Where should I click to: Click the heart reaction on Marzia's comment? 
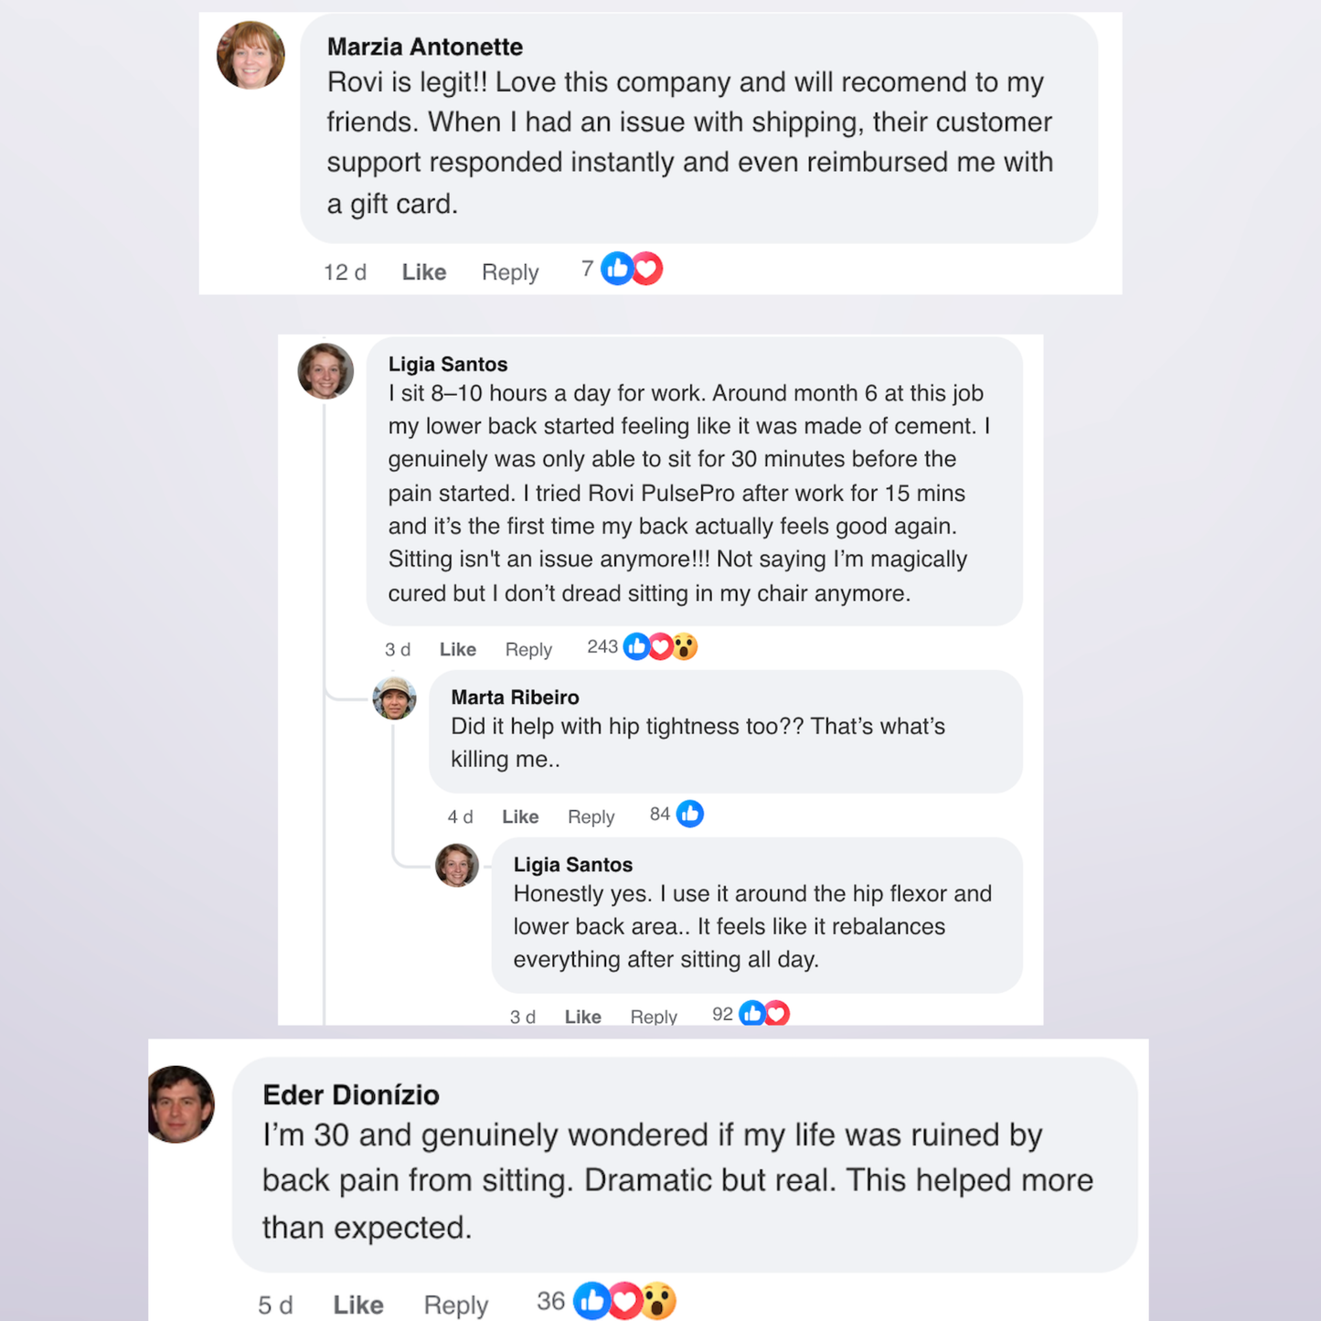(647, 269)
